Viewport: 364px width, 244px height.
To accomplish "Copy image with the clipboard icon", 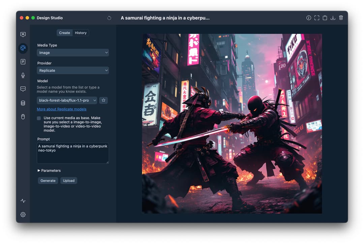I will 325,18.
